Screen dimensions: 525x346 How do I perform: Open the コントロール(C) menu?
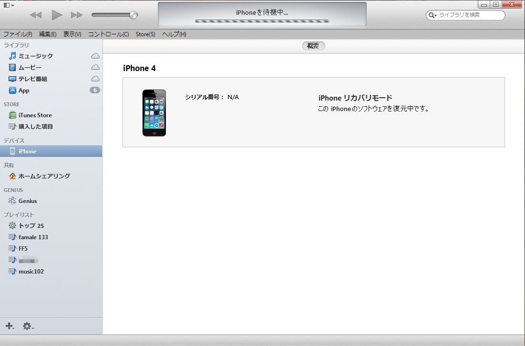(109, 34)
